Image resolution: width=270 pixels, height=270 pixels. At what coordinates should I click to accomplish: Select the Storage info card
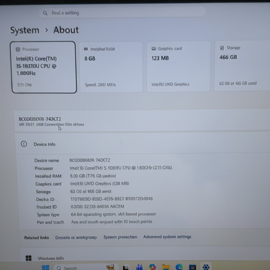coord(242,66)
